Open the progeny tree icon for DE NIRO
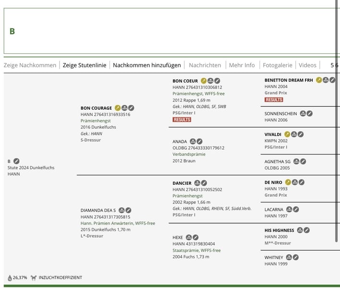Screen dimensions: 340x288 click(x=295, y=182)
